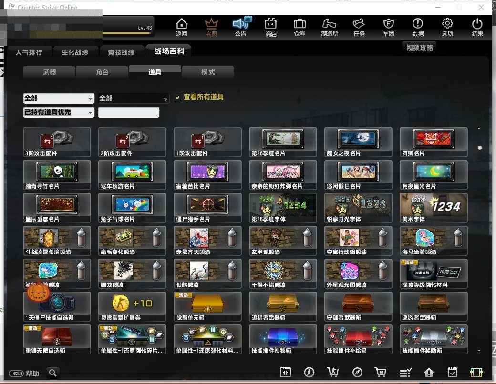Switch to the 人气排行 tab
The width and height of the screenshot is (496, 384).
[x=29, y=52]
